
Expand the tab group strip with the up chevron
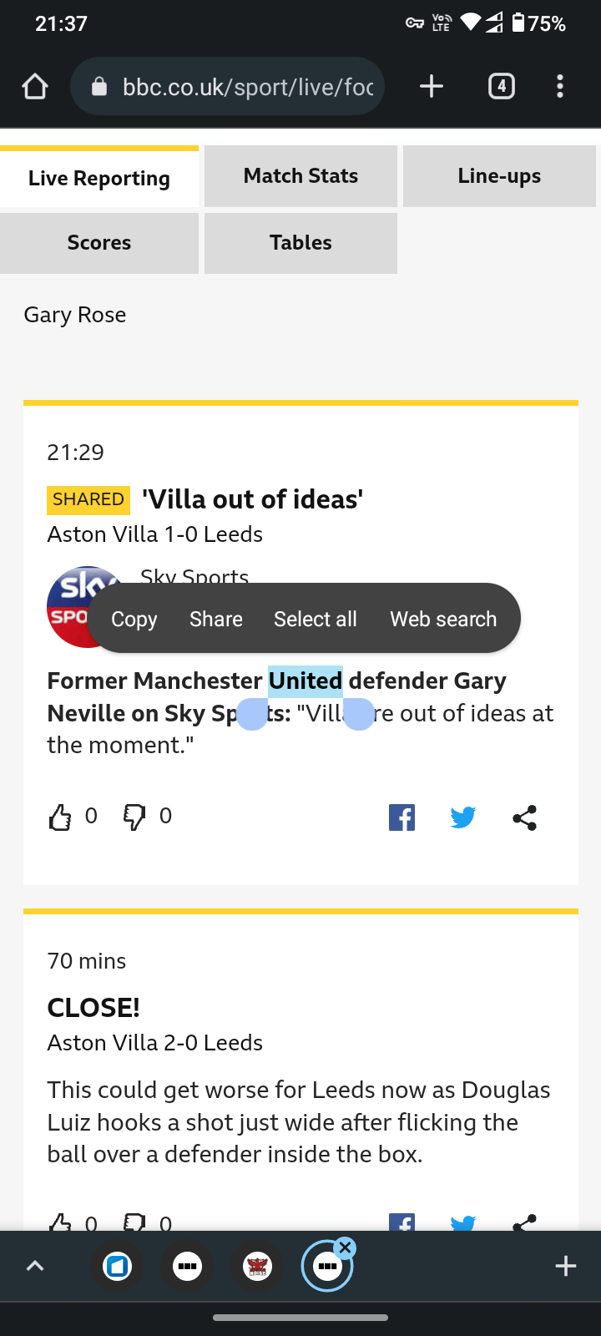[x=35, y=1266]
